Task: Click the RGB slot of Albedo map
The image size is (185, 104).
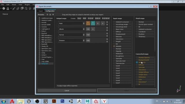Action: pyautogui.click(x=88, y=29)
